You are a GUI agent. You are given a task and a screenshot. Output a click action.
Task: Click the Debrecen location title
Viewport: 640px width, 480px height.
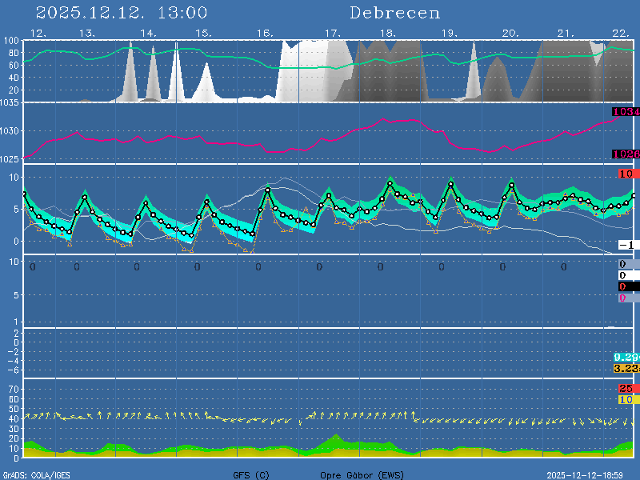coord(394,13)
